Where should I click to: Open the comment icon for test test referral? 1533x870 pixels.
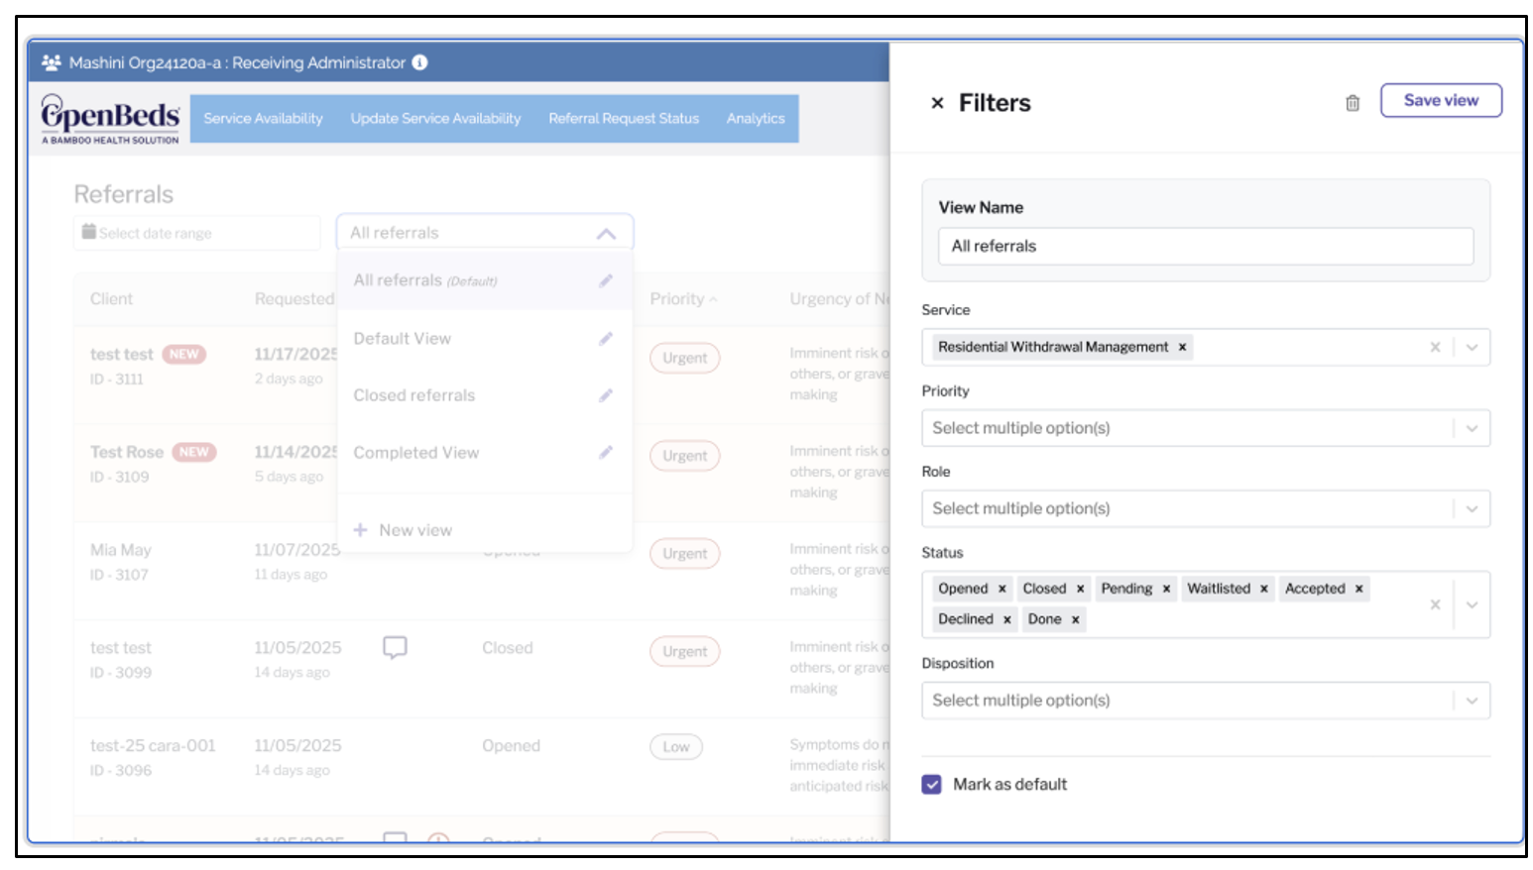point(395,648)
